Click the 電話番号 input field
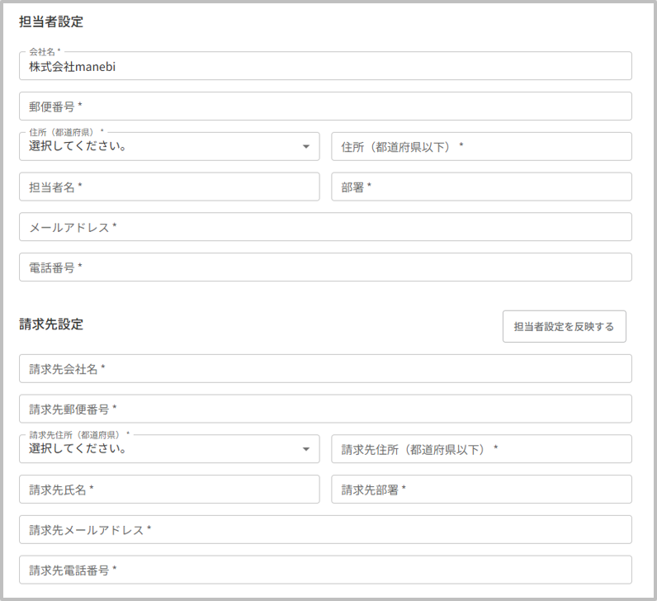Screen dimensions: 657x601 coord(325,267)
